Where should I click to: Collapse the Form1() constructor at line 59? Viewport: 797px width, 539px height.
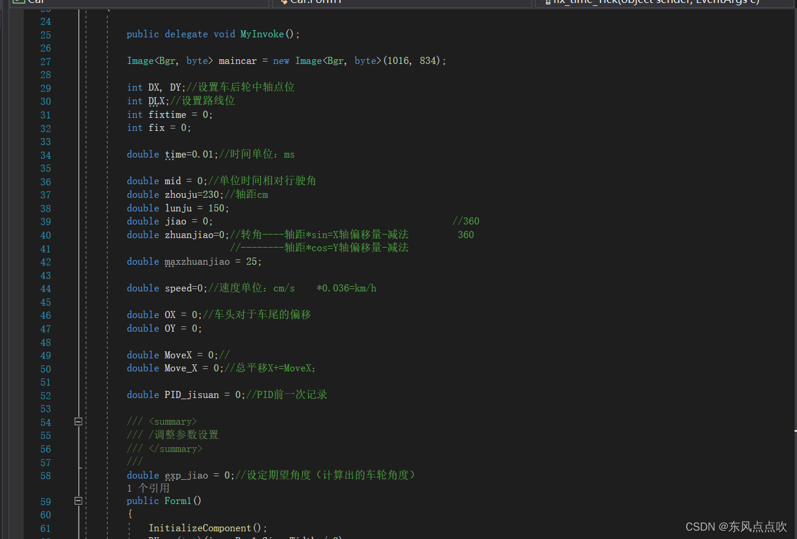(78, 500)
